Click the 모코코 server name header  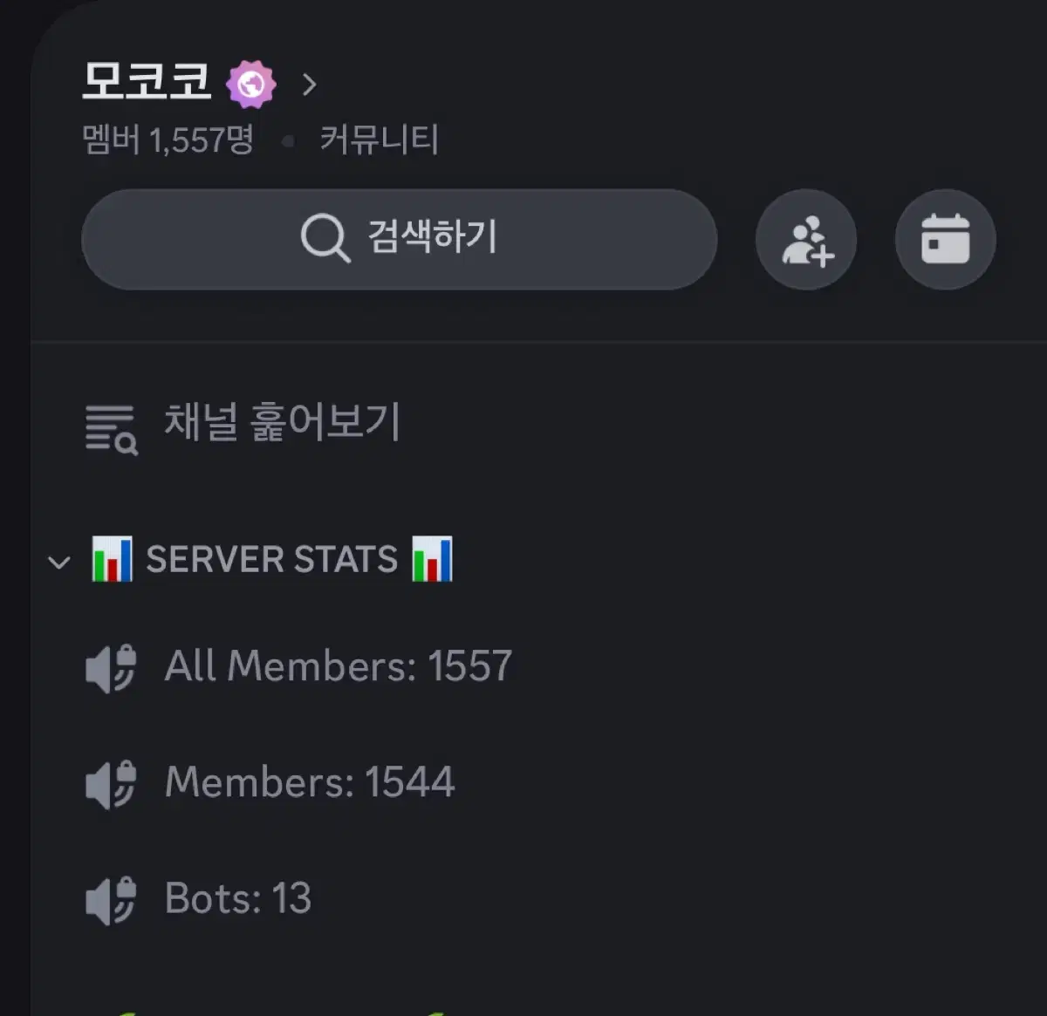pyautogui.click(x=147, y=81)
